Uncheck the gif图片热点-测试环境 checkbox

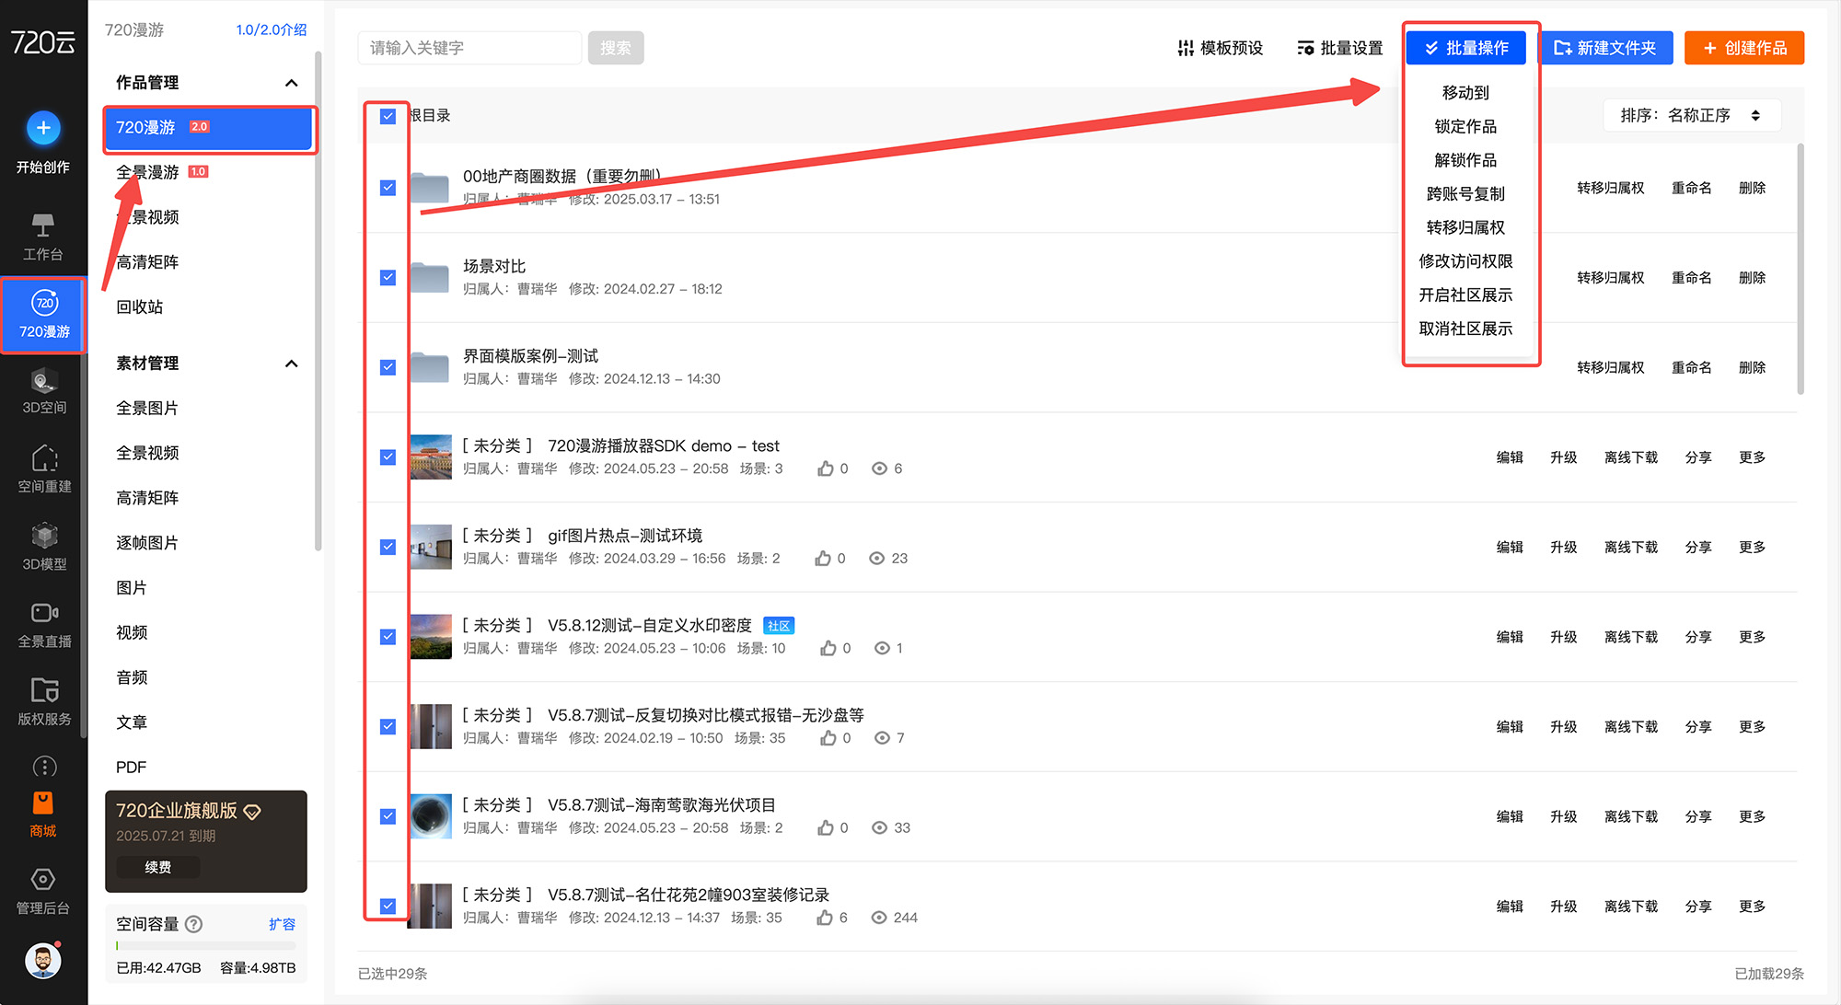tap(388, 547)
